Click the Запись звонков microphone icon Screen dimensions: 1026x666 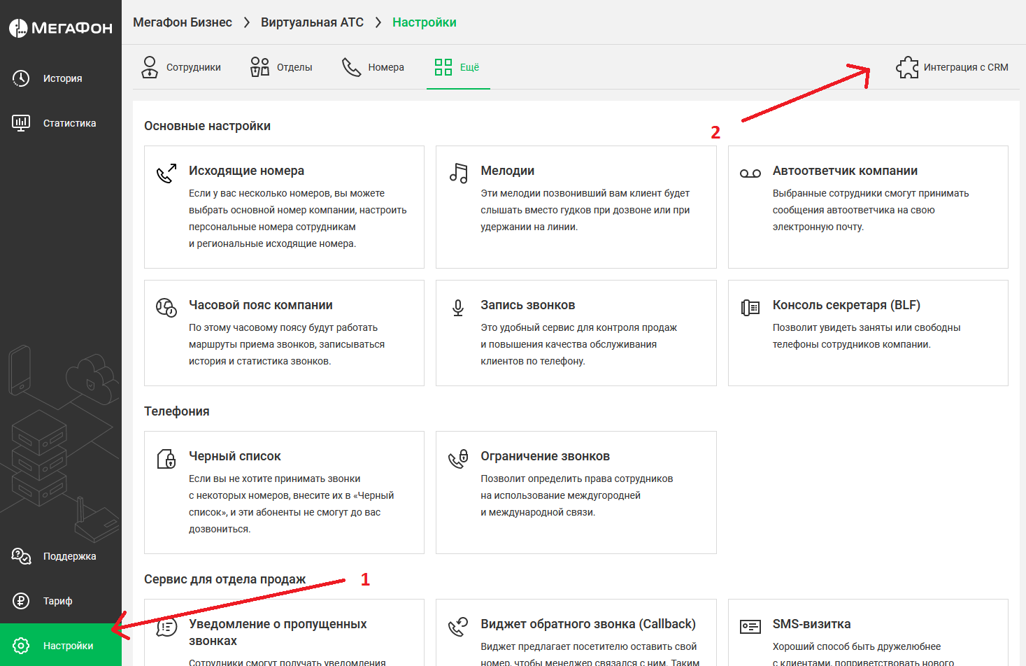458,308
